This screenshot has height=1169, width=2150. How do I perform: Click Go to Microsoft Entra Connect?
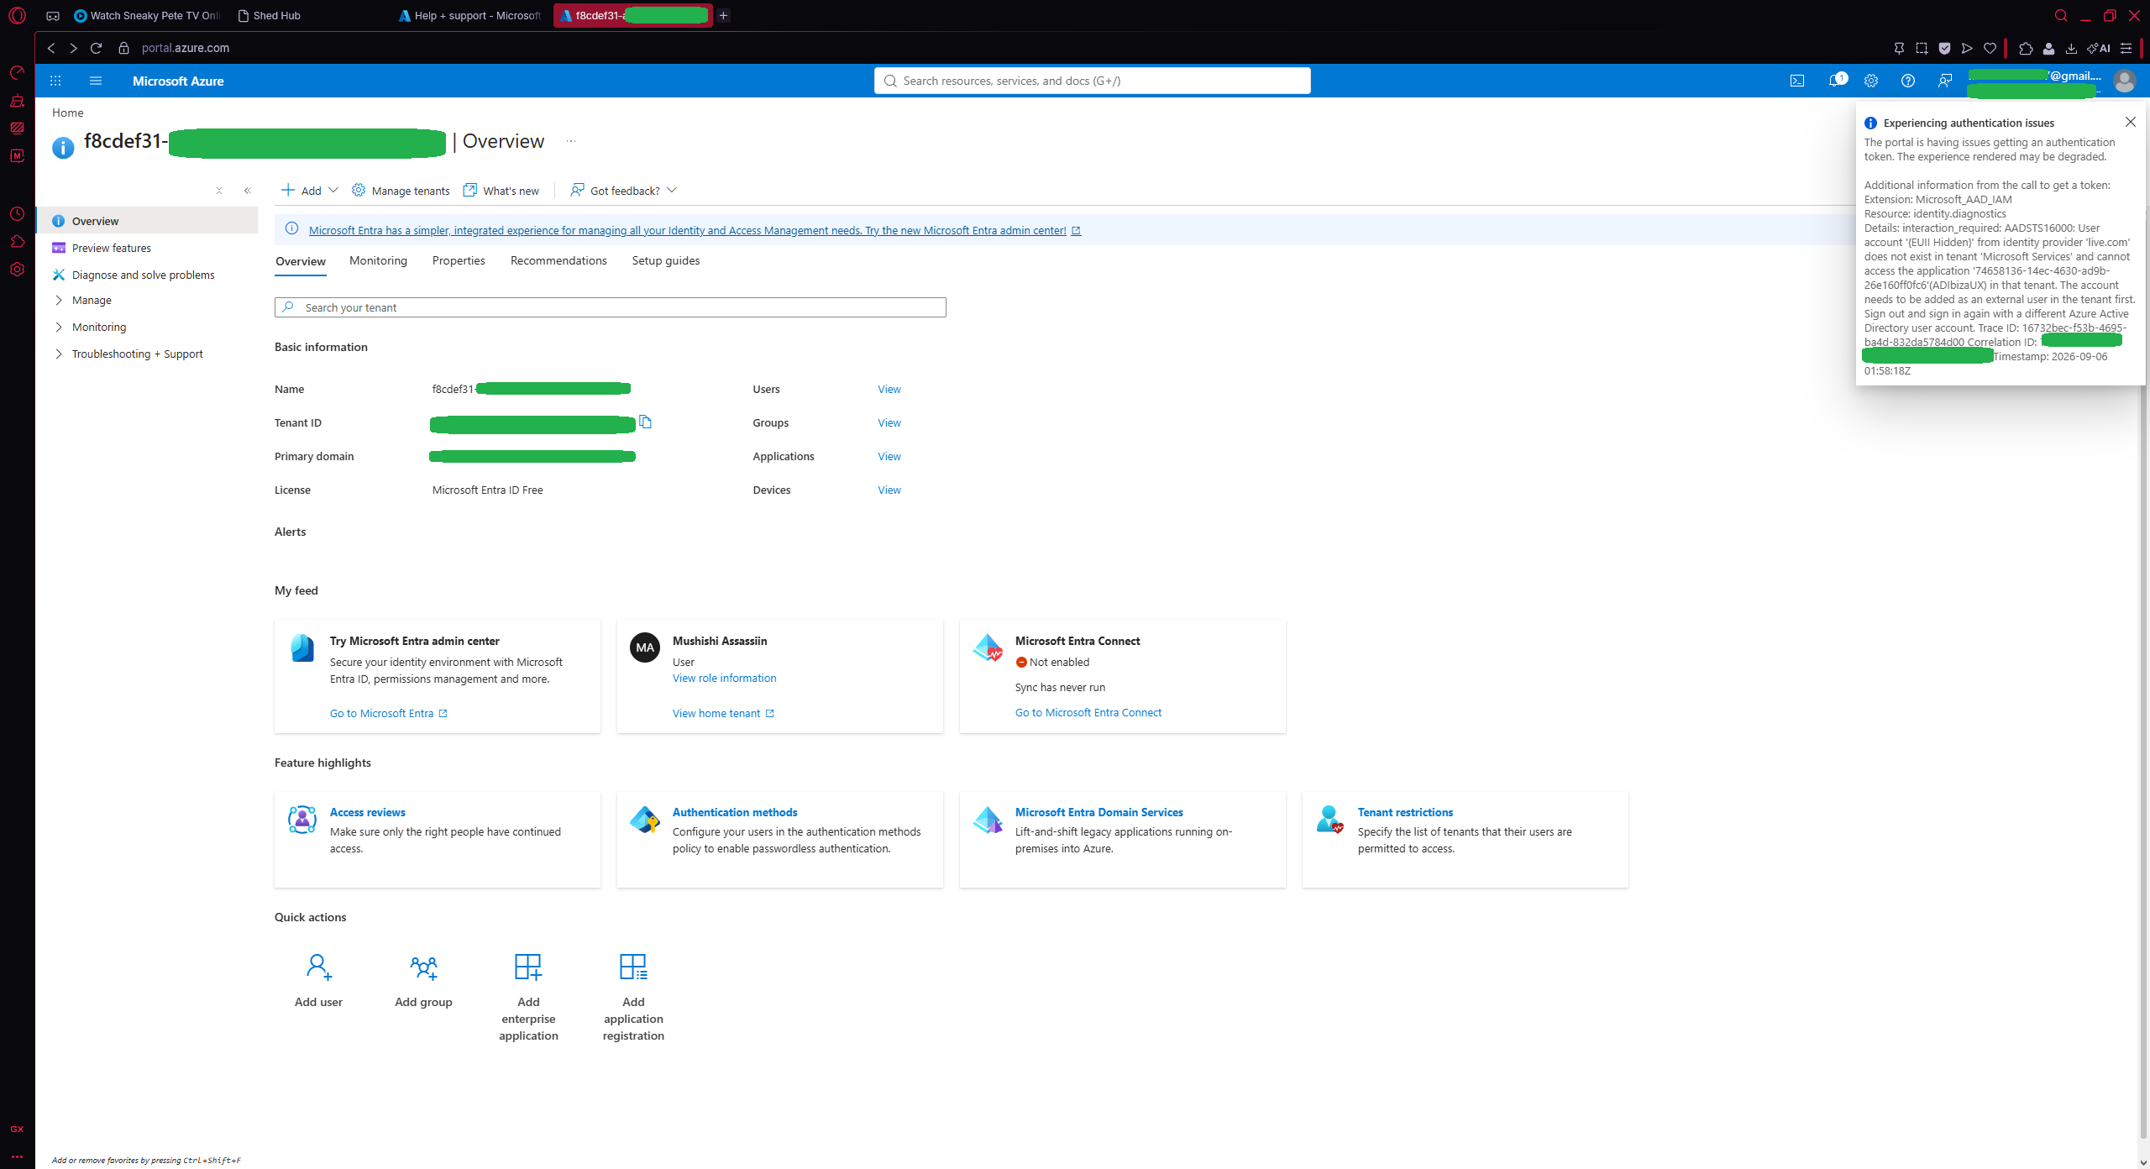[x=1088, y=712]
